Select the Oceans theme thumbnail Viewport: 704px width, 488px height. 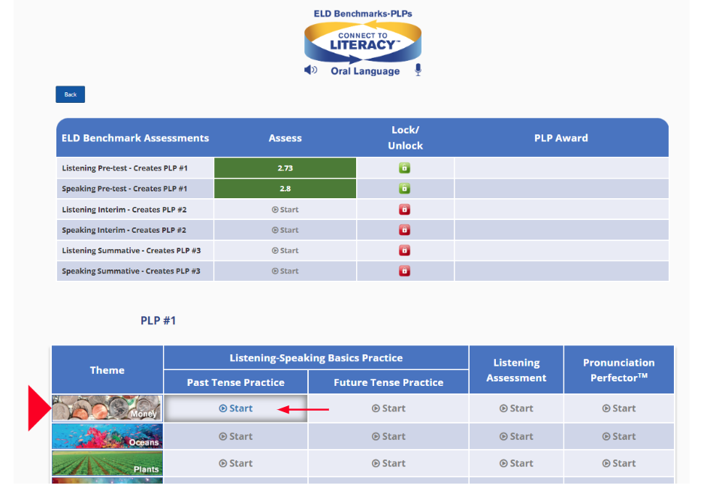107,436
